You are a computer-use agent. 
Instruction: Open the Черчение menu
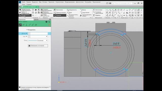(x=51, y=2)
